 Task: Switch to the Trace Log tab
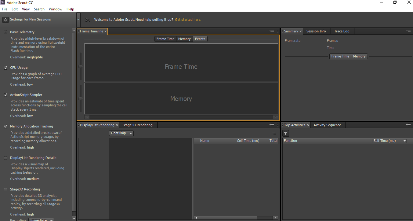(342, 31)
